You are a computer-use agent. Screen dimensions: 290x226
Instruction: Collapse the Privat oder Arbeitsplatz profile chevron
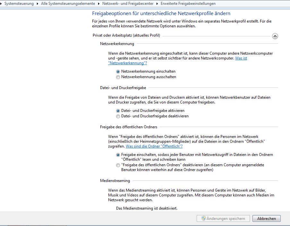tap(275, 36)
